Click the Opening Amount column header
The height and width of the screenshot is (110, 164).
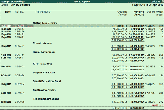pyautogui.click(x=122, y=13)
